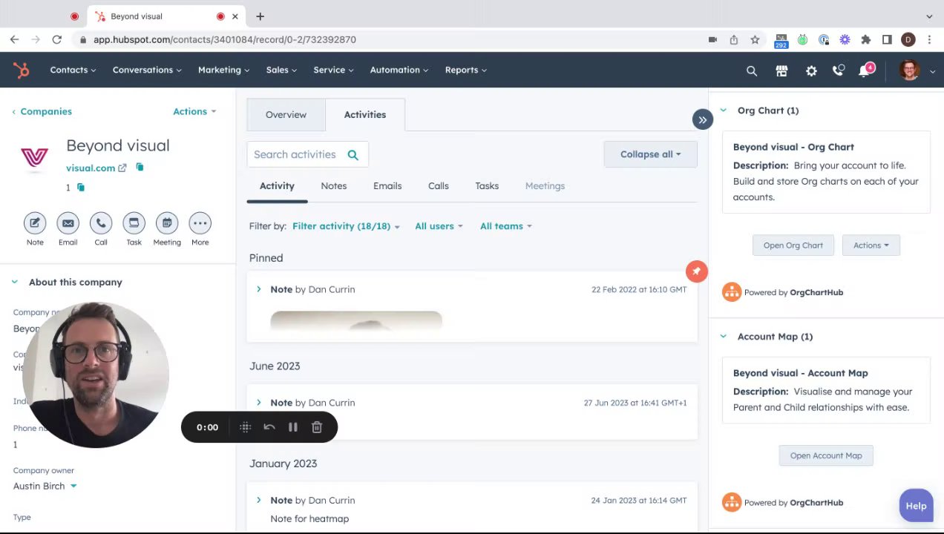This screenshot has width=944, height=534.
Task: Click the search icon in Search activities
Action: pyautogui.click(x=353, y=154)
